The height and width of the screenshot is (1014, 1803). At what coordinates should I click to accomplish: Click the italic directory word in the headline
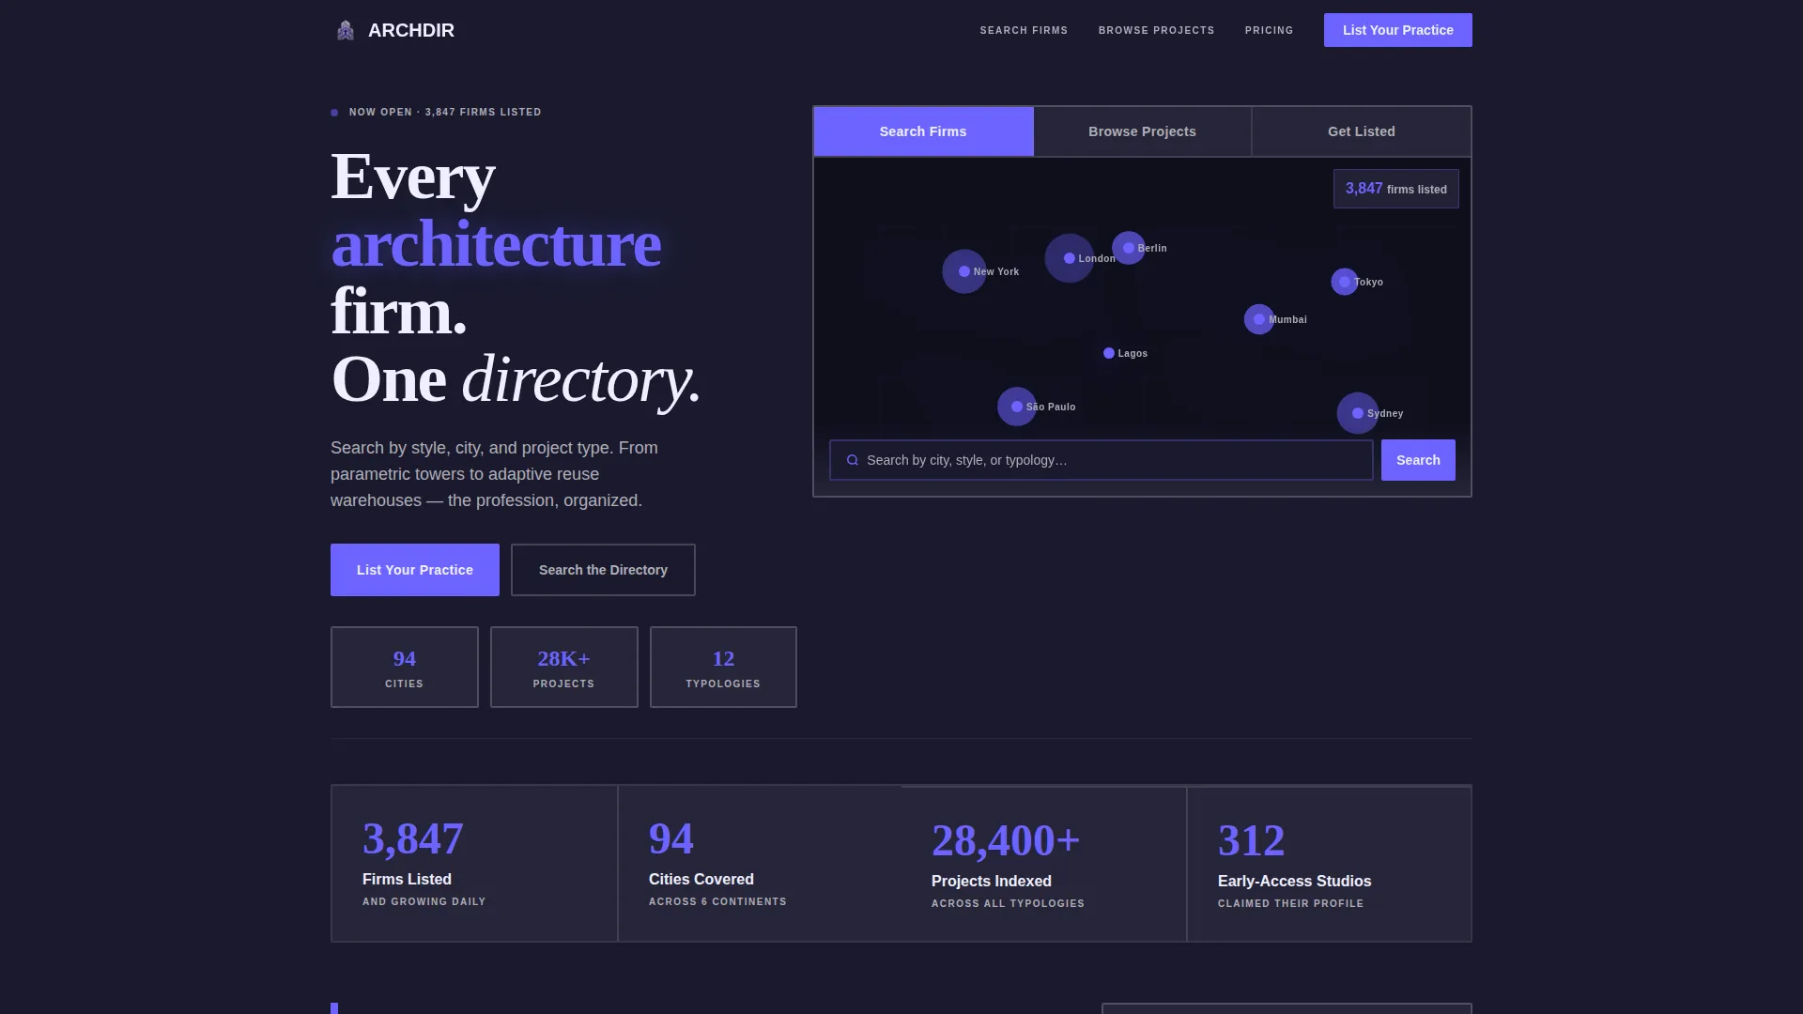click(x=581, y=379)
